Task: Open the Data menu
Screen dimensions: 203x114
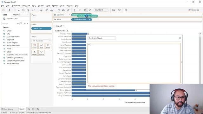Action: pyautogui.click(x=8, y=6)
